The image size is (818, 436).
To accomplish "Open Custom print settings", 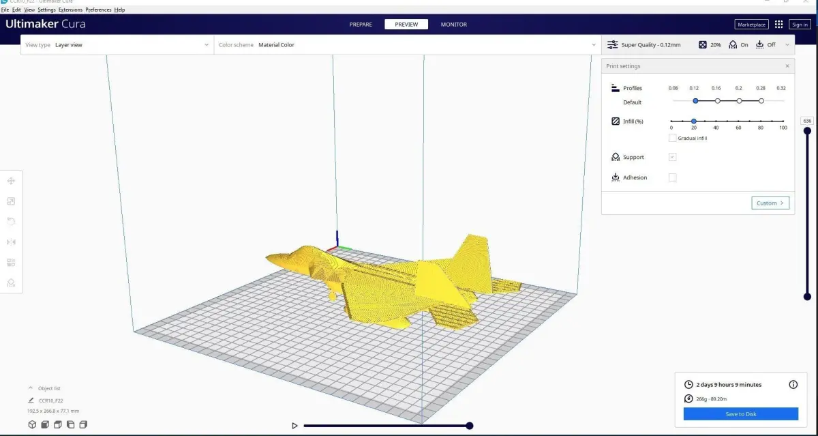I will (x=770, y=203).
